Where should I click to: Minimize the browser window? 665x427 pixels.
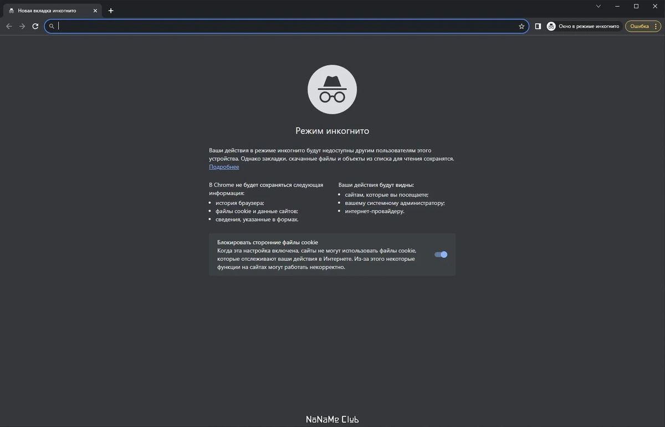click(x=617, y=6)
